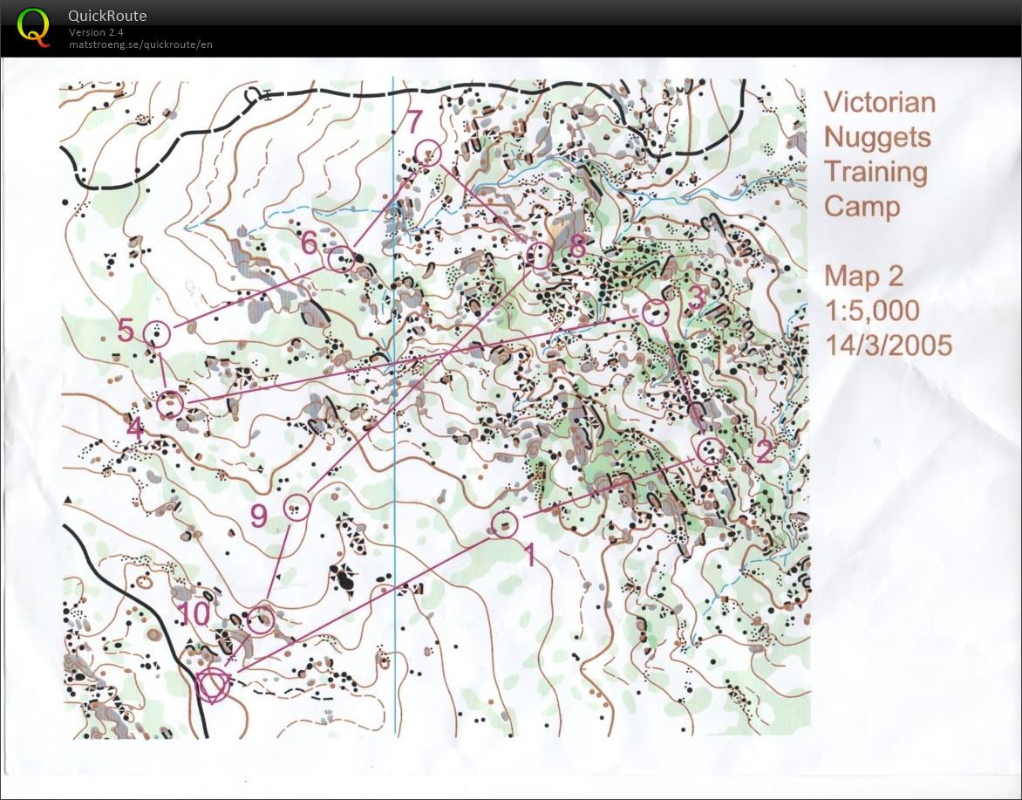This screenshot has height=800, width=1022.
Task: Click the 1:5,000 scale text
Action: coord(872,311)
